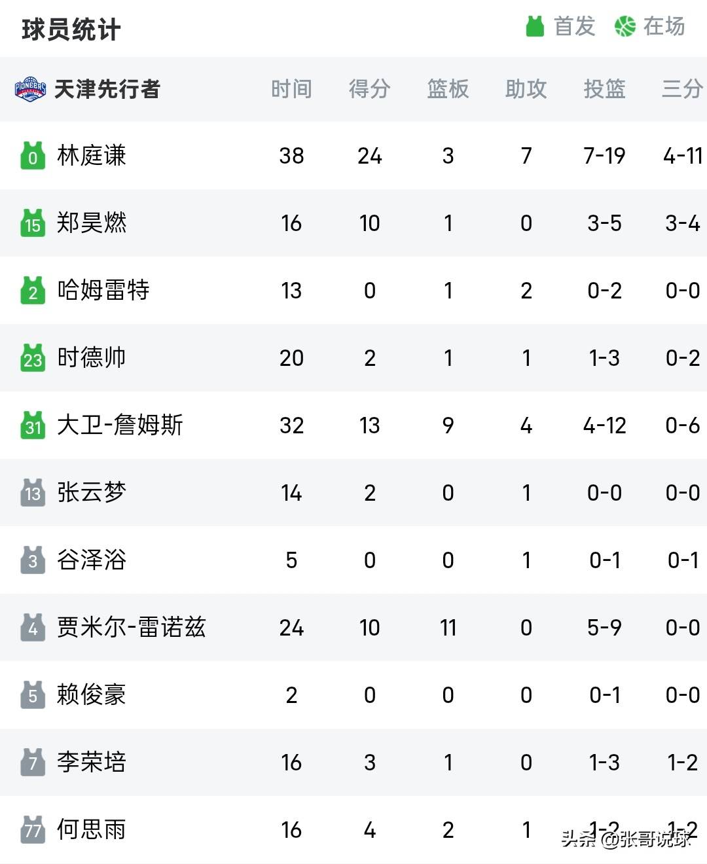Click player name 时德帅
Viewport: 707px width, 864px height.
(x=91, y=358)
